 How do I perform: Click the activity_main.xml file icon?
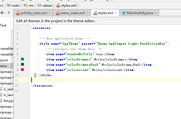[18, 13]
